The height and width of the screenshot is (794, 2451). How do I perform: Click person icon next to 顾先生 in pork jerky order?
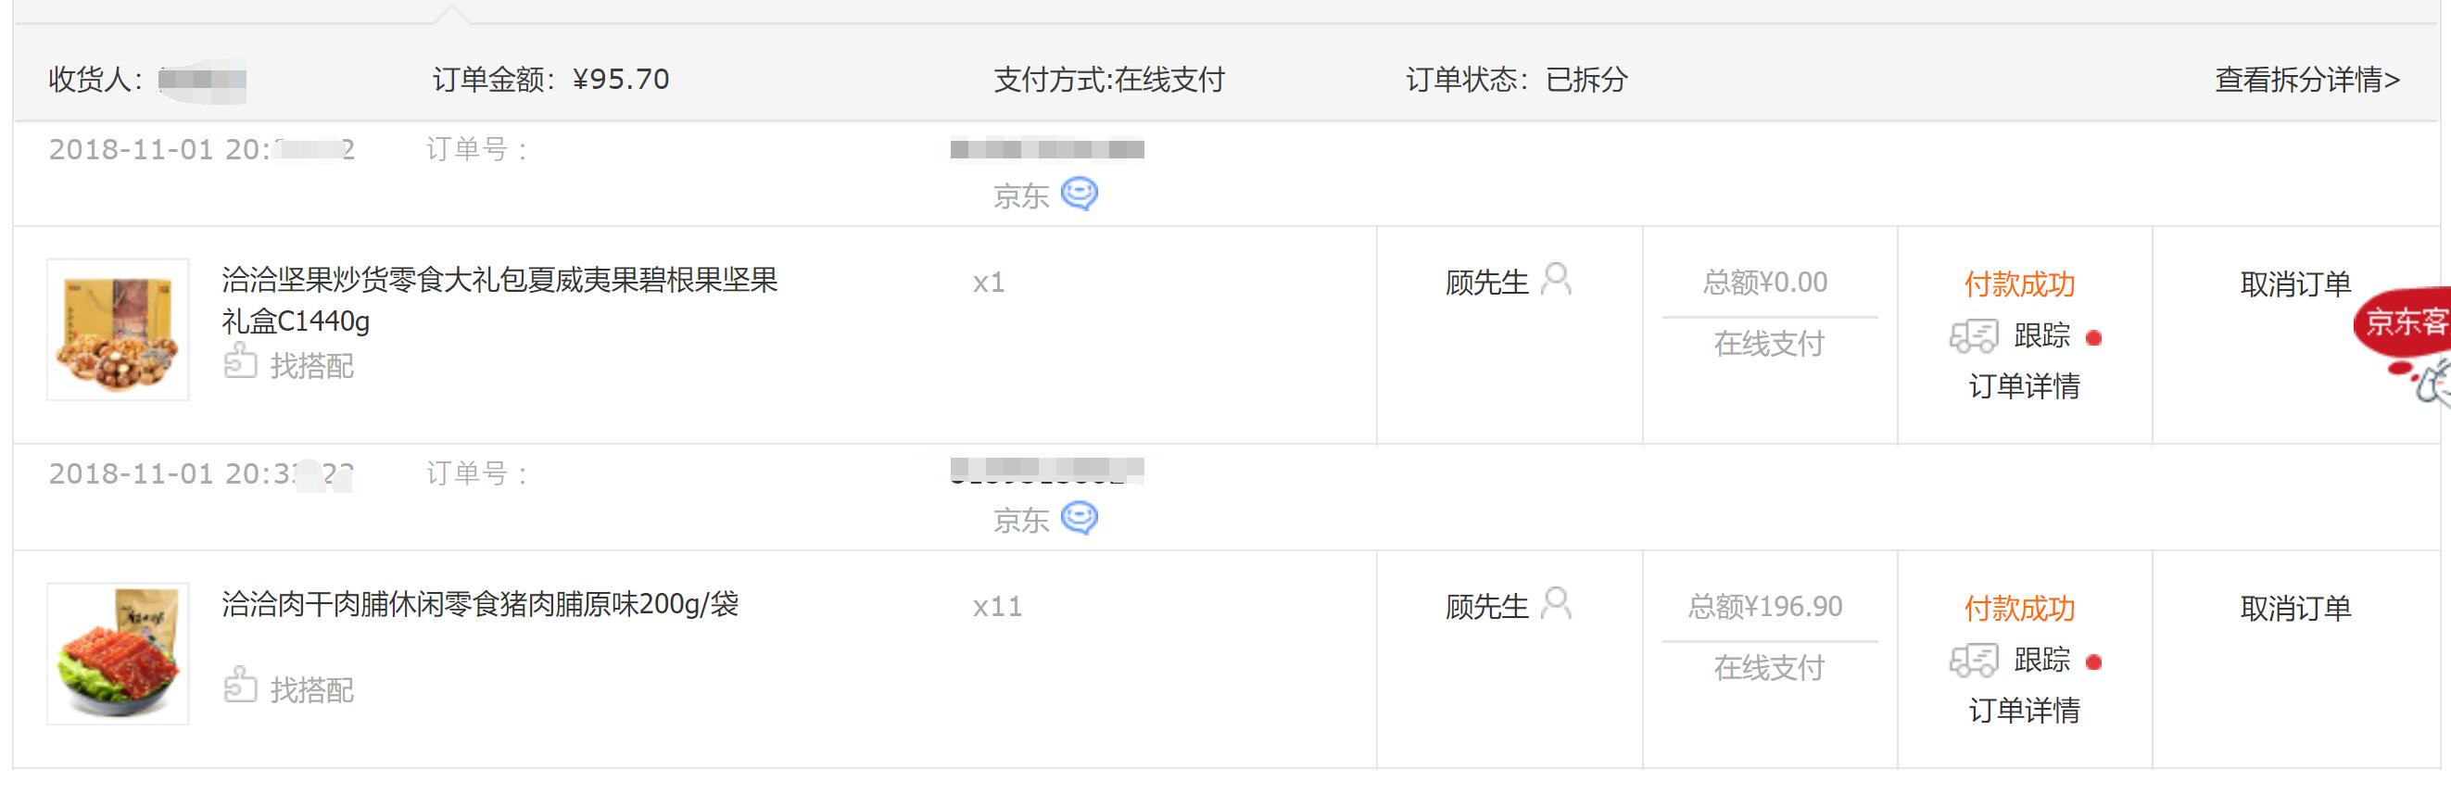(1557, 604)
